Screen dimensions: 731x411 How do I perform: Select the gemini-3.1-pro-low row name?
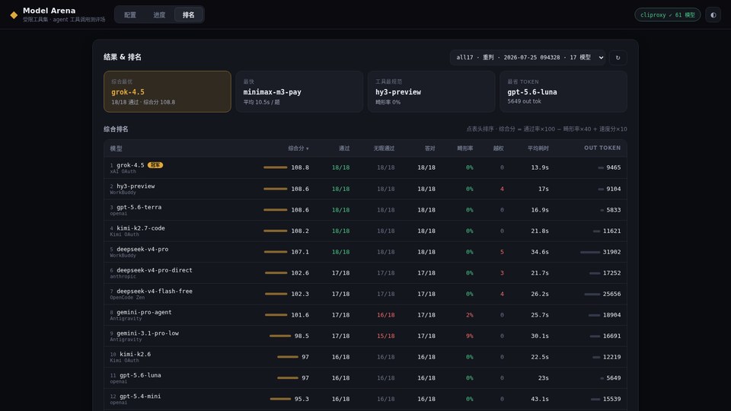(148, 333)
